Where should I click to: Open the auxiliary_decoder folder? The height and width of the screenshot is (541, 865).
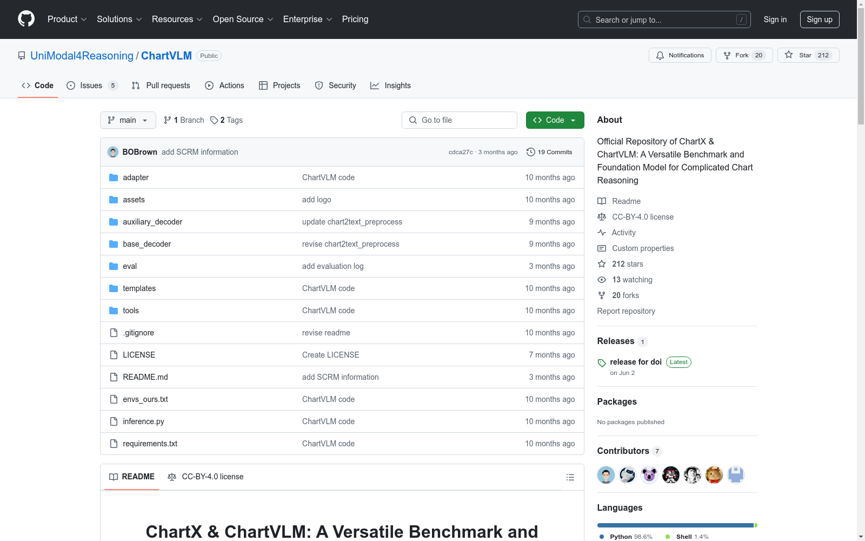[152, 222]
